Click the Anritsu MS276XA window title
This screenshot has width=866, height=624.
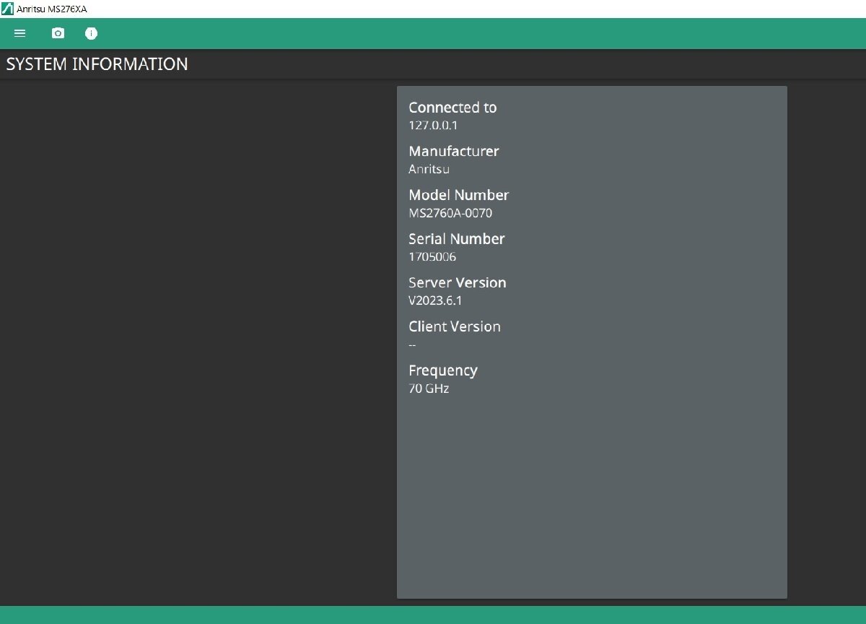click(x=51, y=9)
